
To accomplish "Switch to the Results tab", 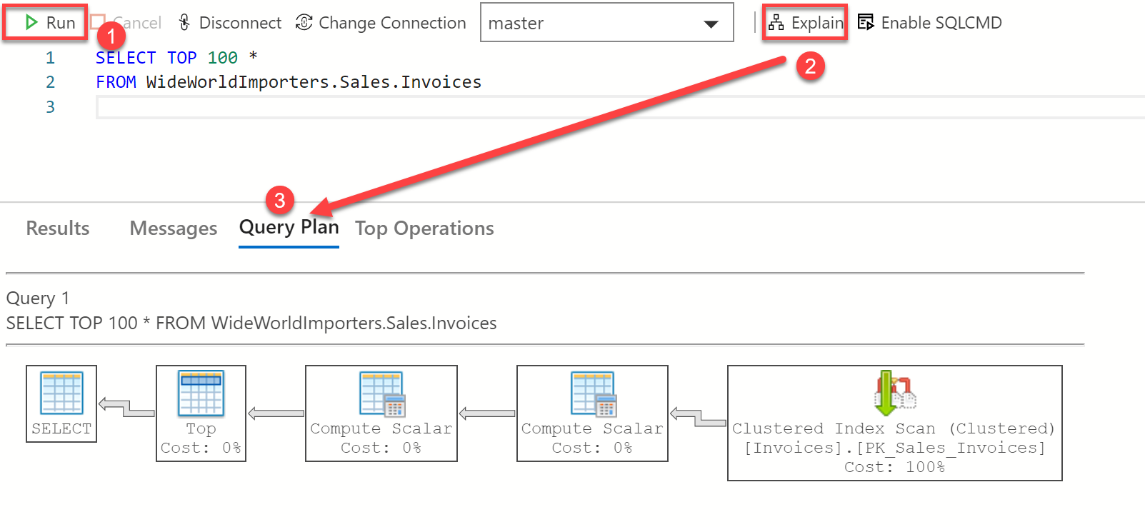I will [58, 229].
